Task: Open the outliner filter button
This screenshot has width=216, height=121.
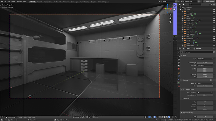Action: tap(210, 5)
